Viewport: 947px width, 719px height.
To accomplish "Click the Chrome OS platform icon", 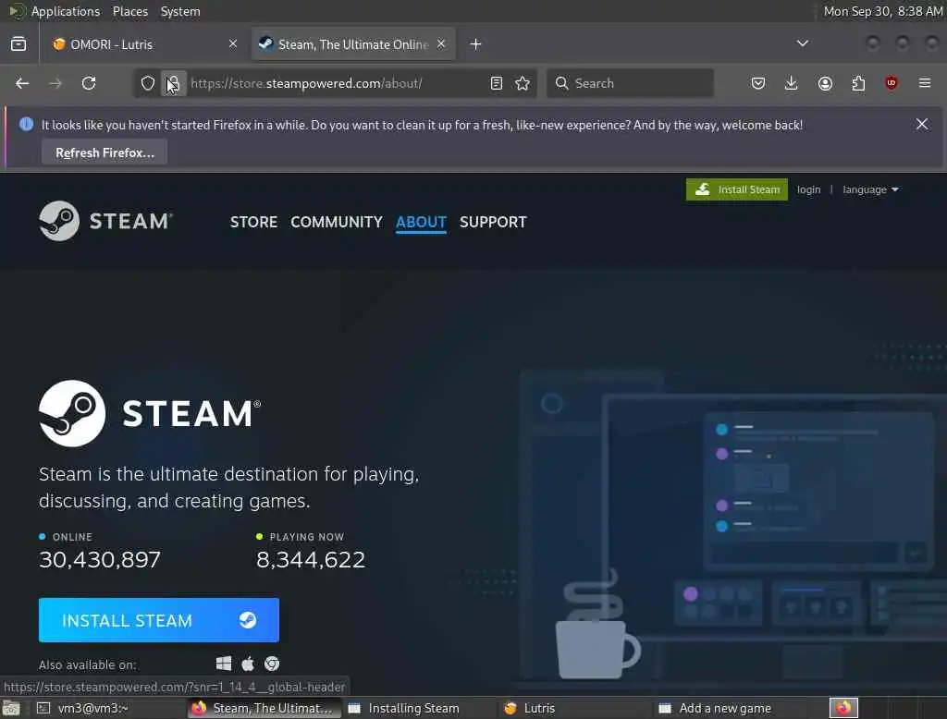I will pos(272,664).
